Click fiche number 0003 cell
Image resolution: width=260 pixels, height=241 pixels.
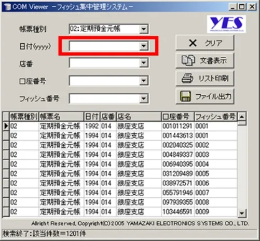[x=215, y=155]
